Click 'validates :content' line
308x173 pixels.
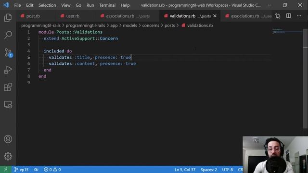click(x=92, y=63)
